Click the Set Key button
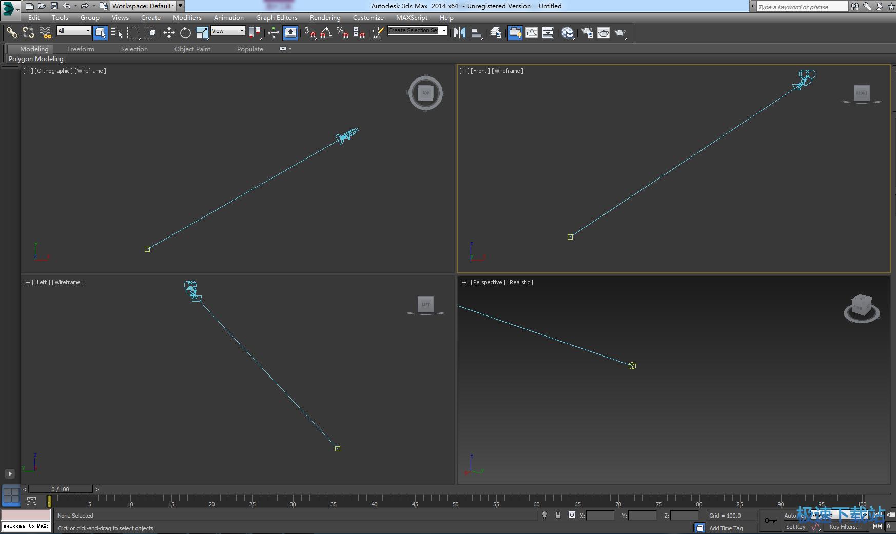The height and width of the screenshot is (534, 896). (795, 527)
